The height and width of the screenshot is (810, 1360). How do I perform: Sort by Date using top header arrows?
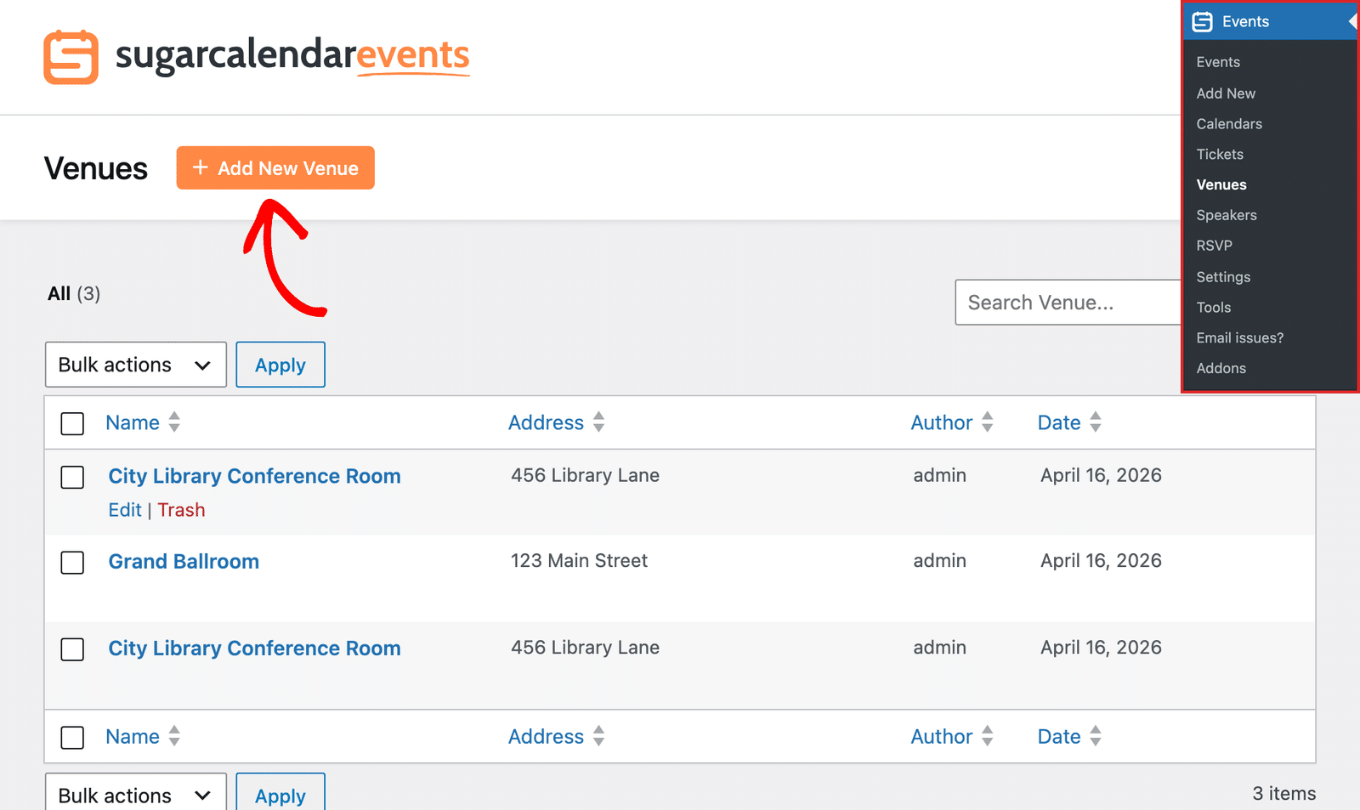1096,422
